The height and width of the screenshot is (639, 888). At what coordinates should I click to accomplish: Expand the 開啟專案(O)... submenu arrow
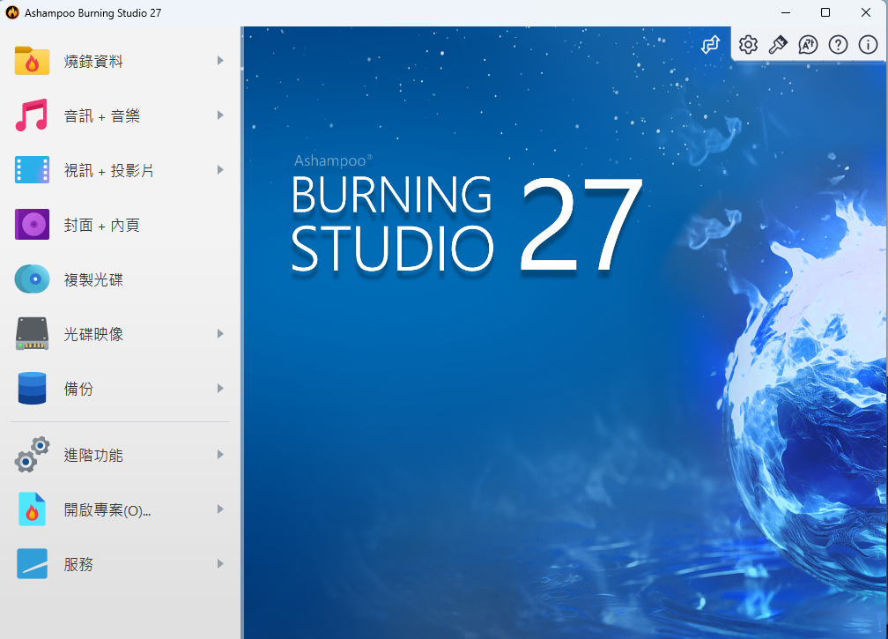220,509
